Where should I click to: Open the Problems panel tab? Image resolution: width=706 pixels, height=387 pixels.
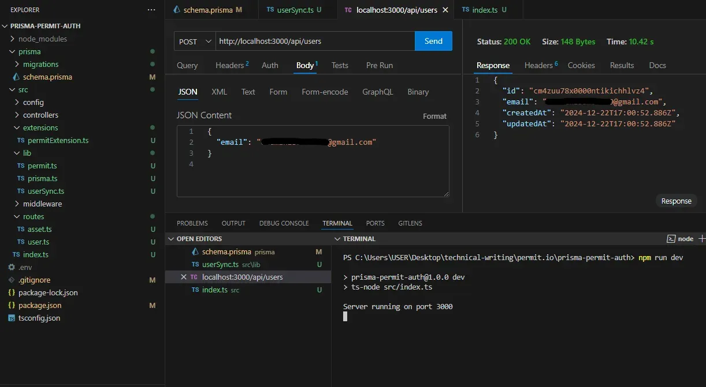click(x=192, y=223)
